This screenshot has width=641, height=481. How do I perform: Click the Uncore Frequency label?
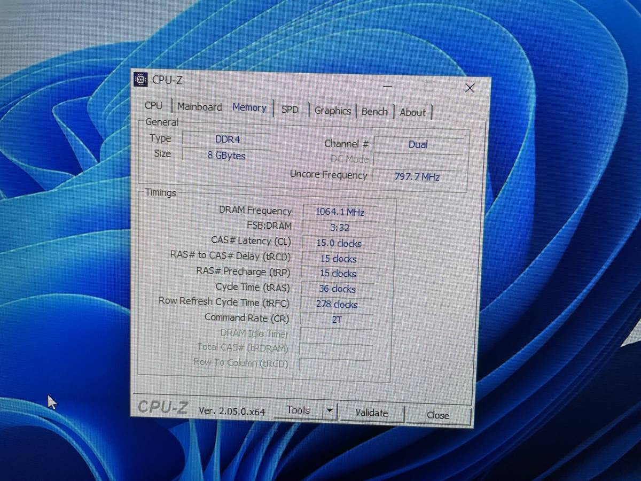[x=329, y=175]
